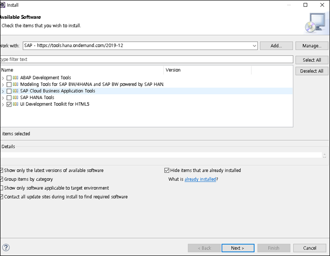Screen dimensions: 330x256
Task: Maximize the Install dialog window
Action: (x=305, y=5)
